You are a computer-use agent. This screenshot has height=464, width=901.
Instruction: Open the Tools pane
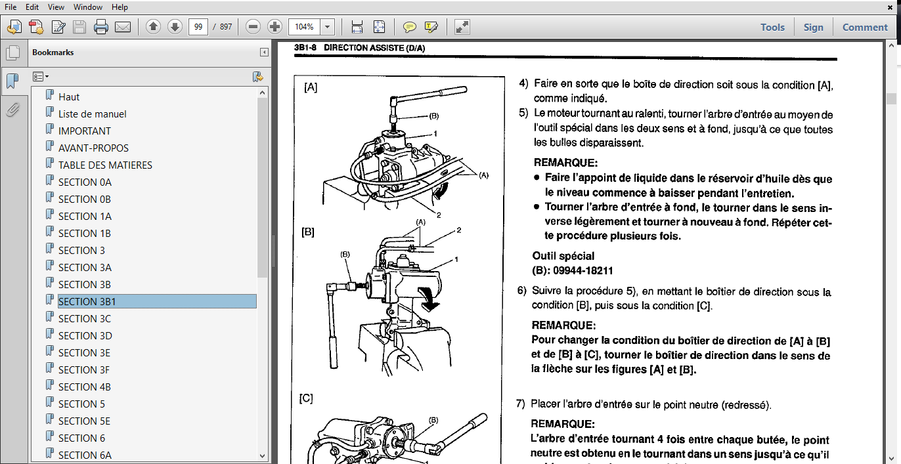[772, 27]
